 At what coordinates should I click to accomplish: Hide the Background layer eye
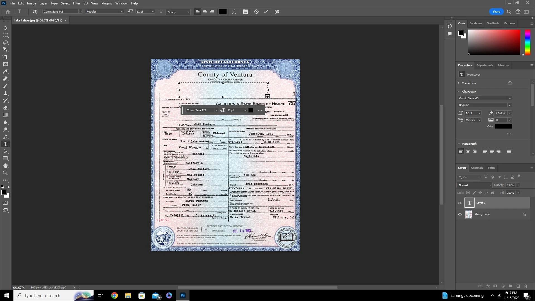(x=460, y=214)
